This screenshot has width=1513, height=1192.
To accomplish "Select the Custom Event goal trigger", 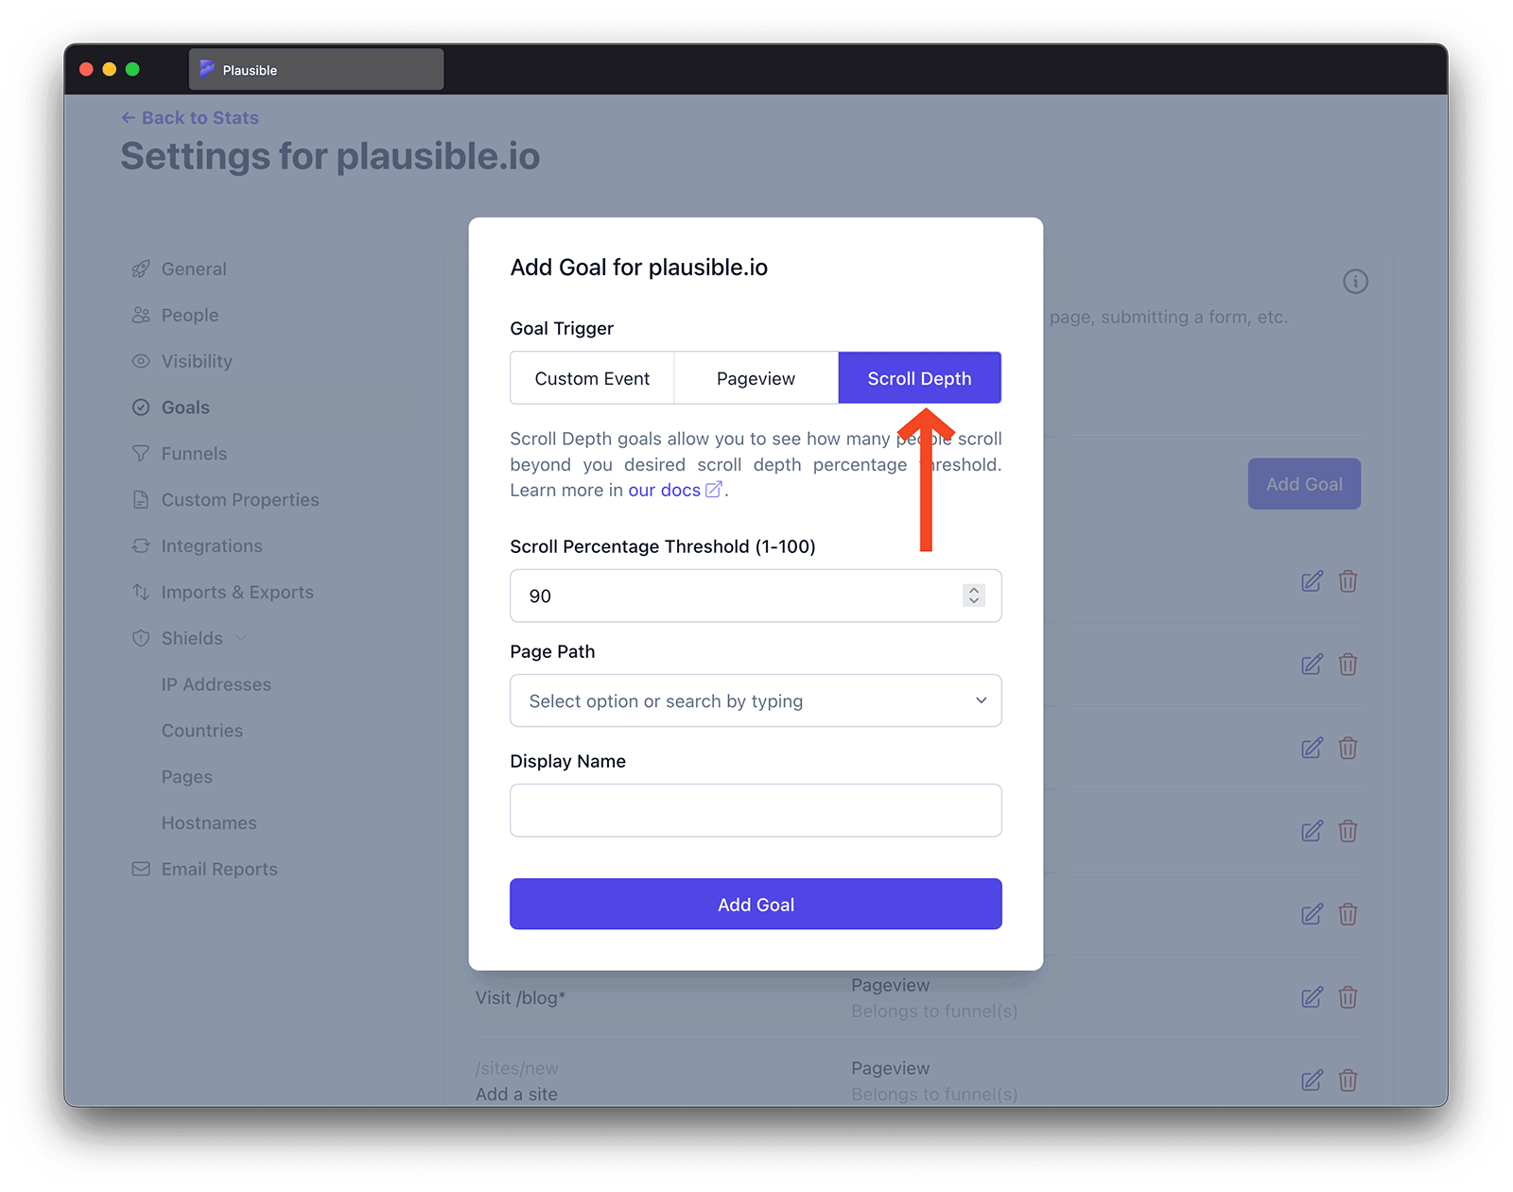I will [x=592, y=378].
